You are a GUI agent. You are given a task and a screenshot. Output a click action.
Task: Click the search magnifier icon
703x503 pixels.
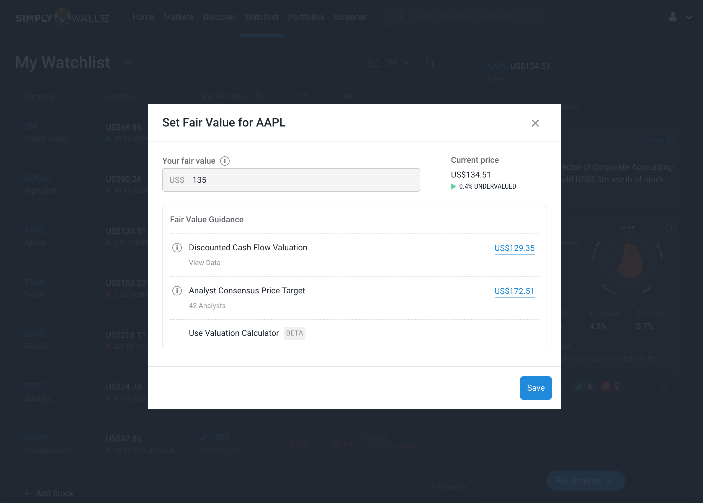(x=399, y=17)
